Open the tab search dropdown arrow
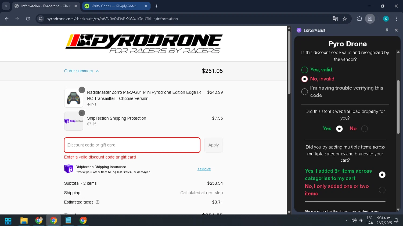 tap(6, 6)
